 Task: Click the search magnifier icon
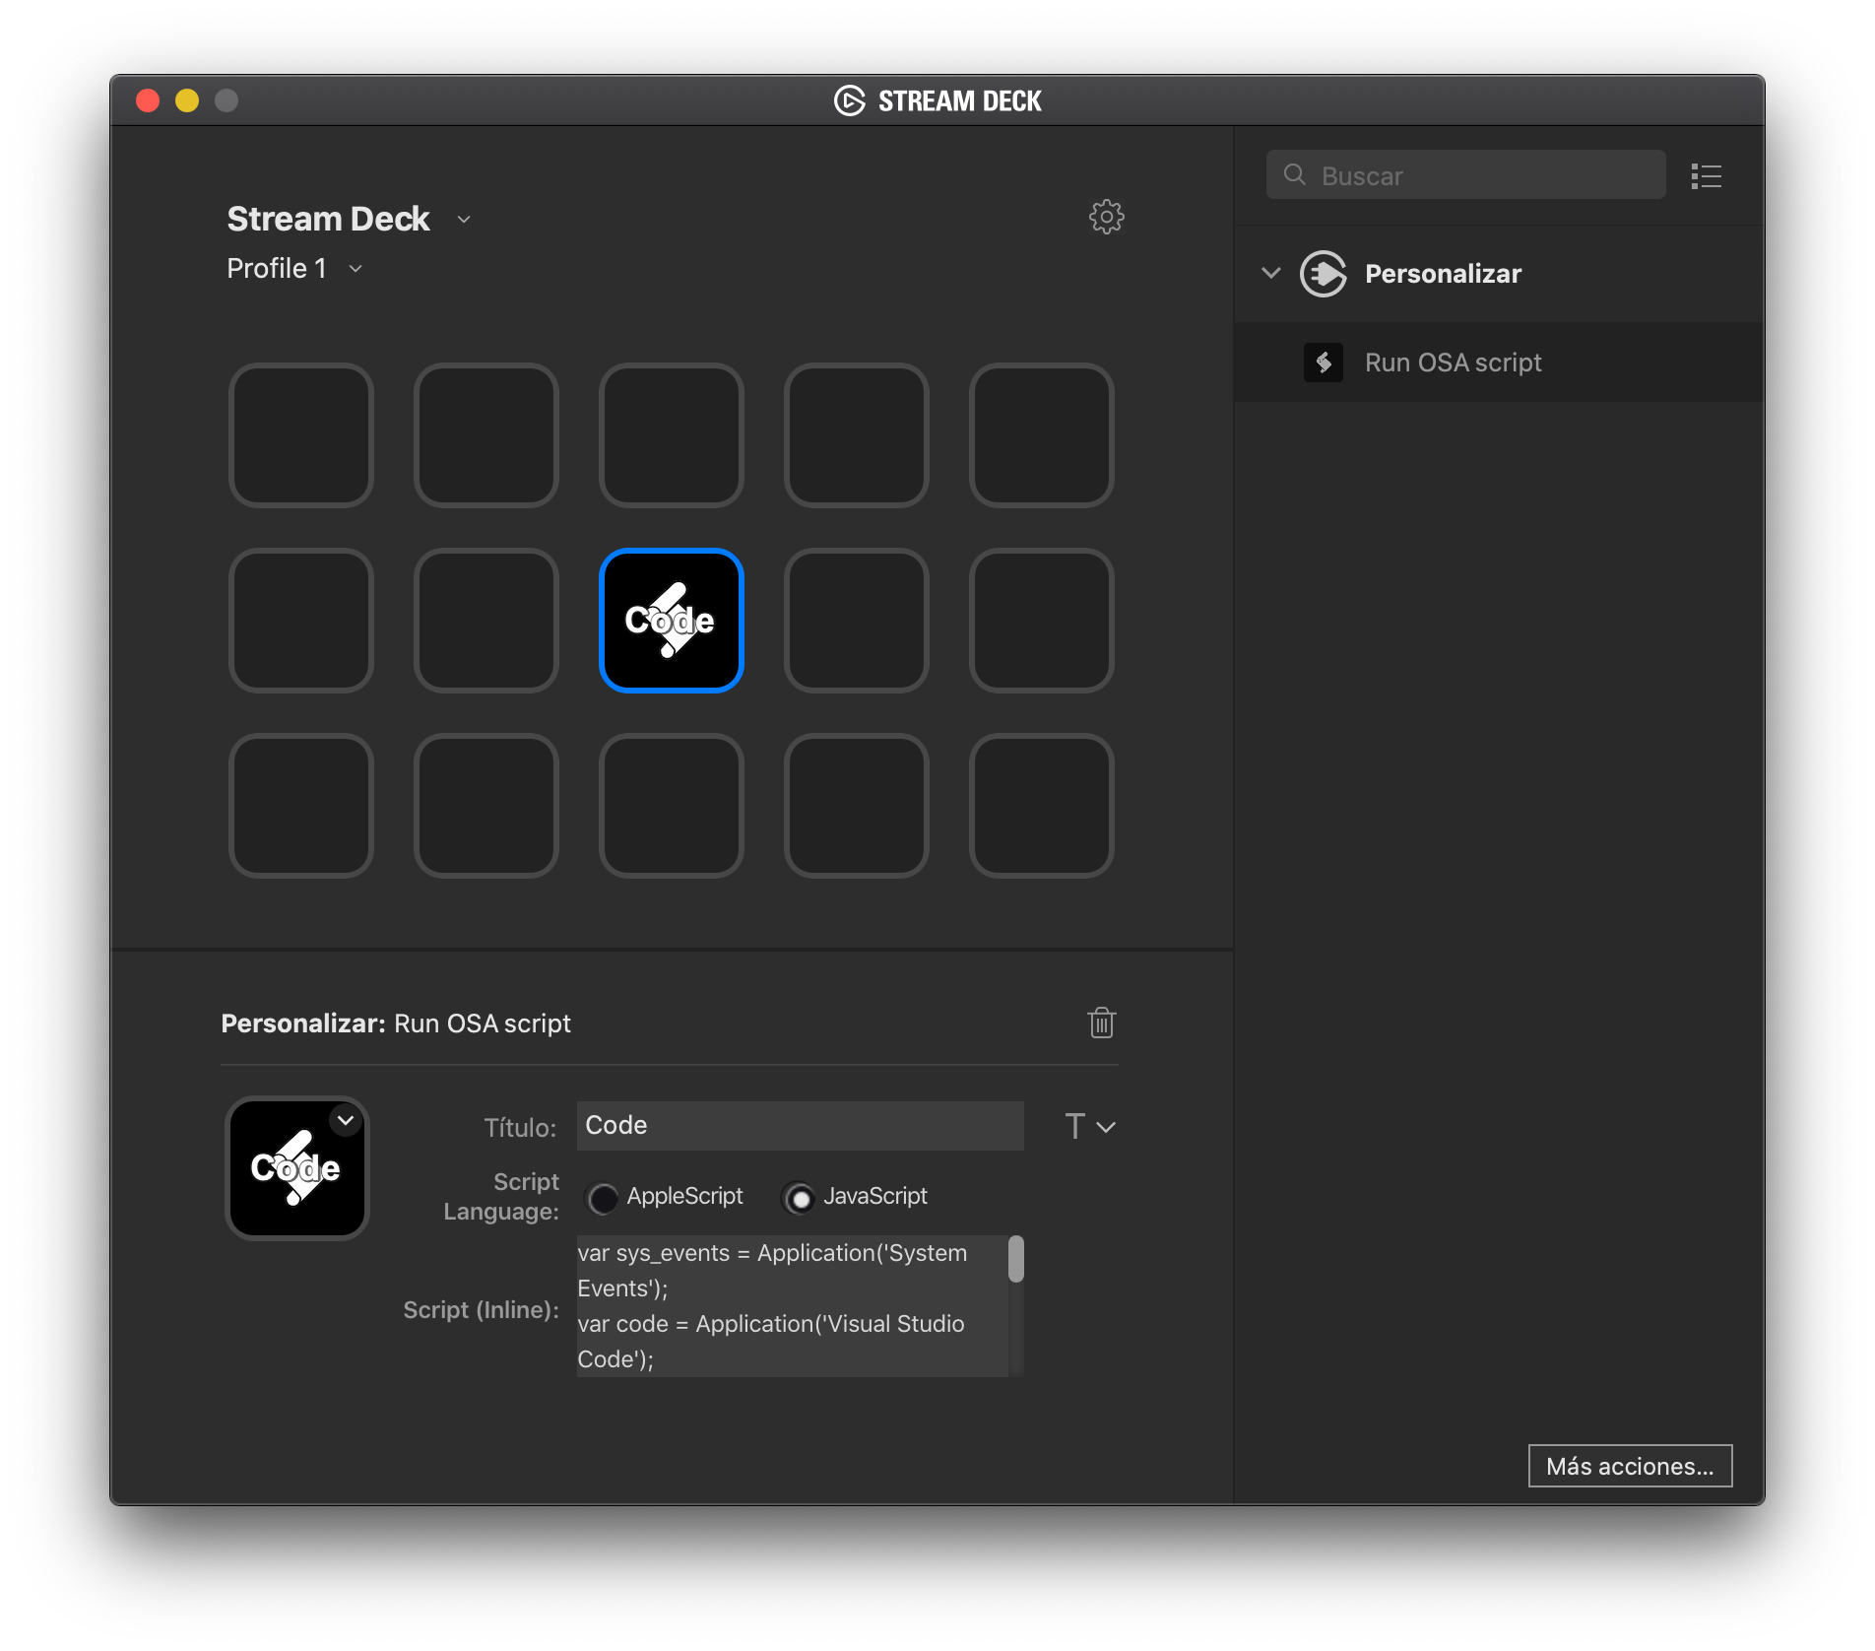pos(1294,175)
